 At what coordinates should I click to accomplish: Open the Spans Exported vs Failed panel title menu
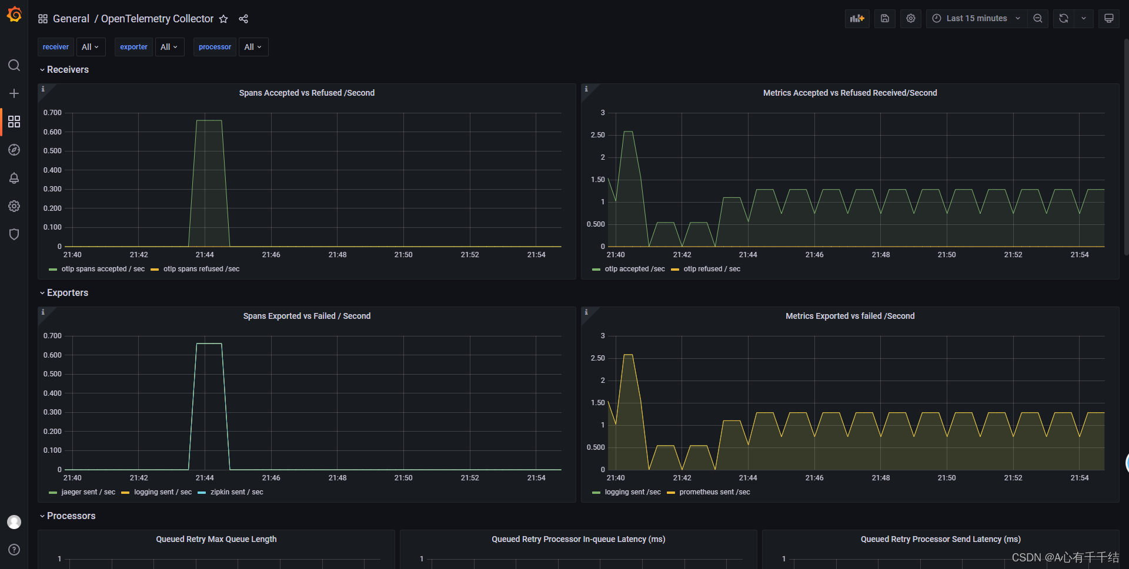click(x=307, y=316)
